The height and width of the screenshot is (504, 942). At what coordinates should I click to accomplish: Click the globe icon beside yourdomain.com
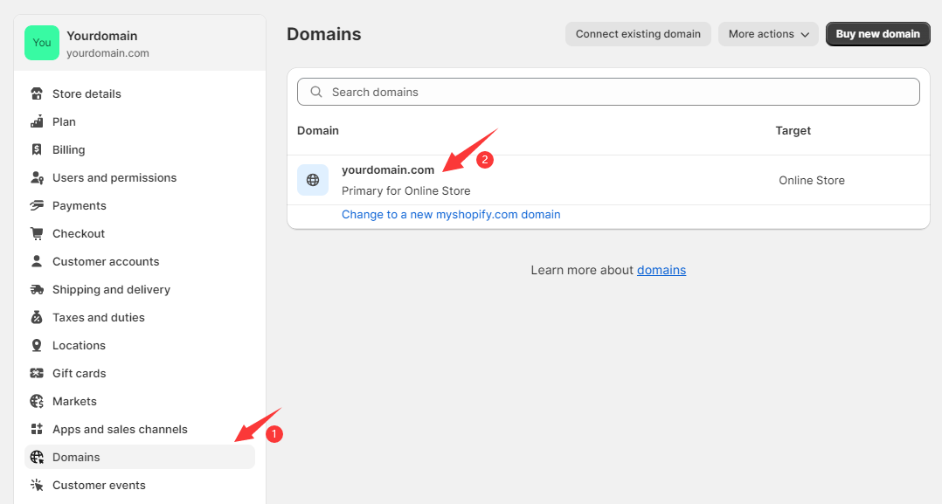(x=313, y=180)
